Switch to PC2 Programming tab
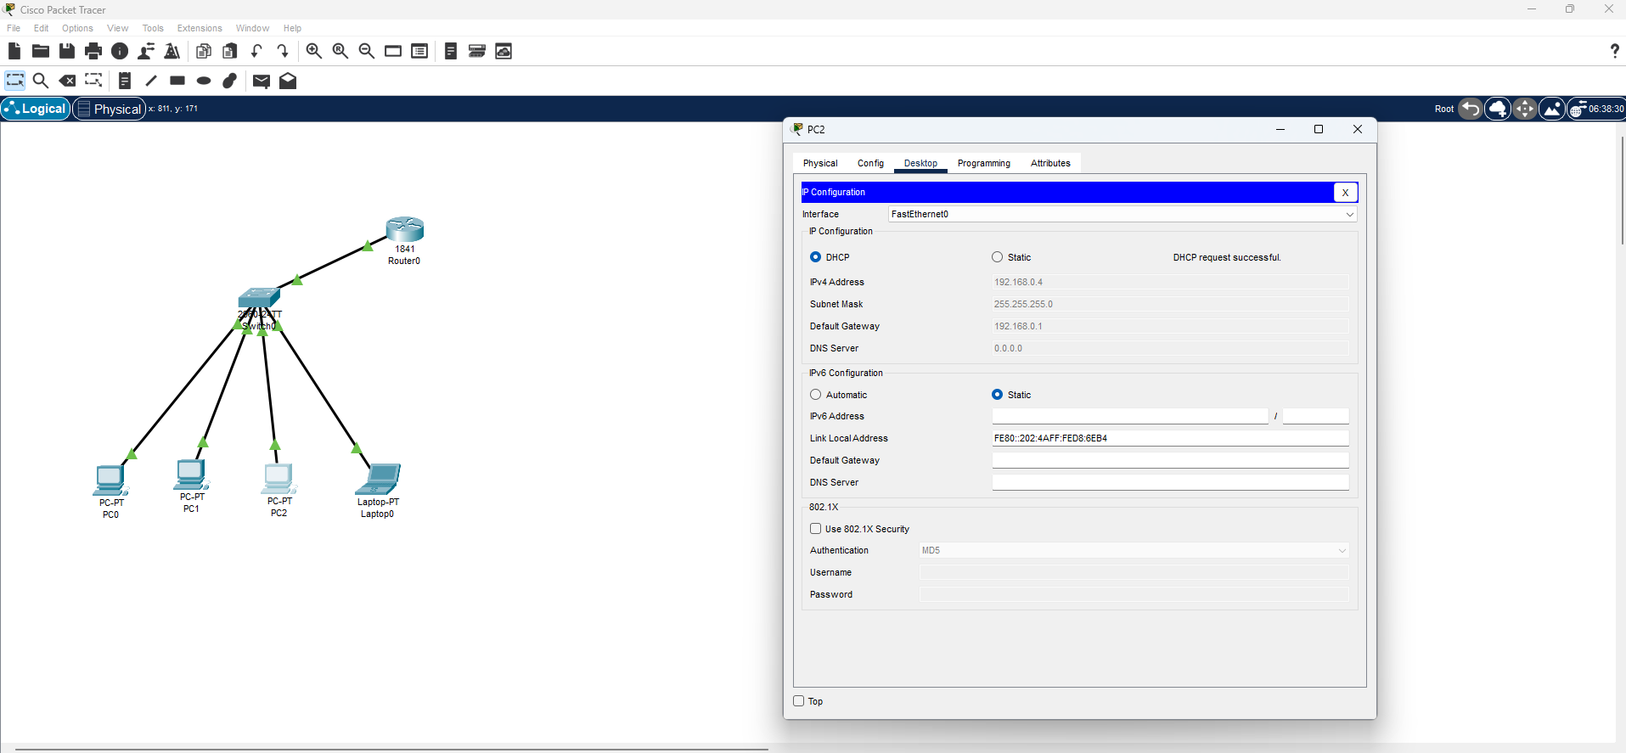 click(984, 163)
